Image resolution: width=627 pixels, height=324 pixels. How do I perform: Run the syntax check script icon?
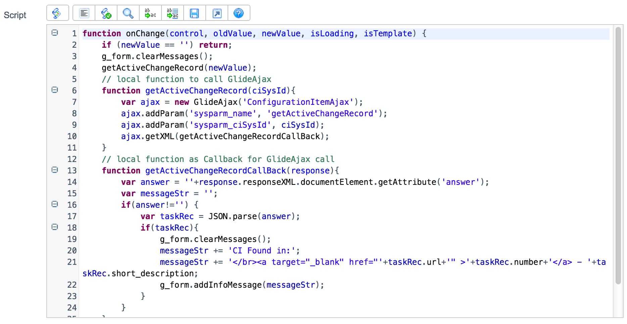(x=106, y=13)
